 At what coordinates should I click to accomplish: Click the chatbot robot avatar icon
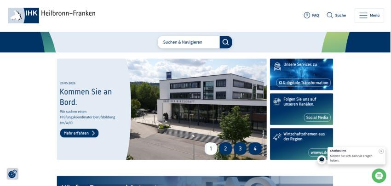(322, 160)
